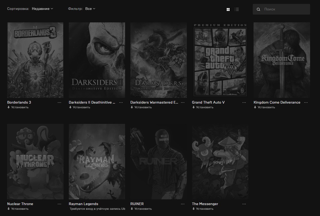Click The Messenger title text

click(x=205, y=204)
